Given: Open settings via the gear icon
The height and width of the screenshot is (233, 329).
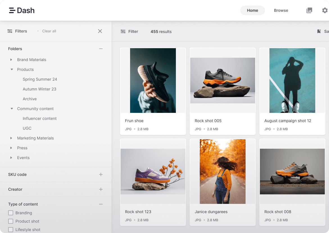Looking at the screenshot, I should pyautogui.click(x=325, y=10).
